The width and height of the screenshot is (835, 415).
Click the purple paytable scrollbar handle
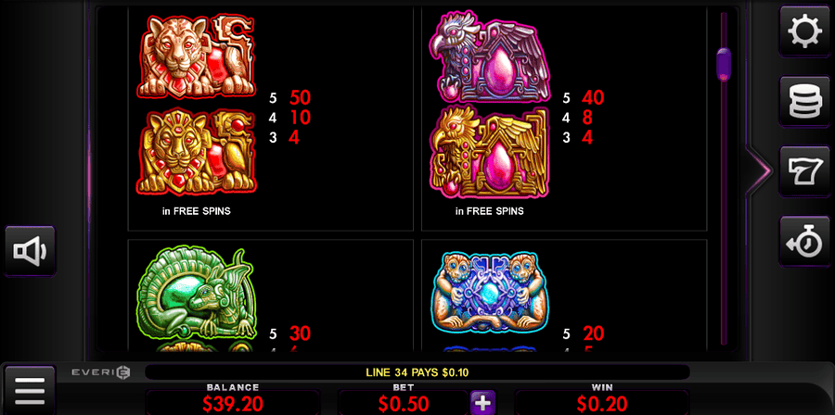click(x=724, y=65)
